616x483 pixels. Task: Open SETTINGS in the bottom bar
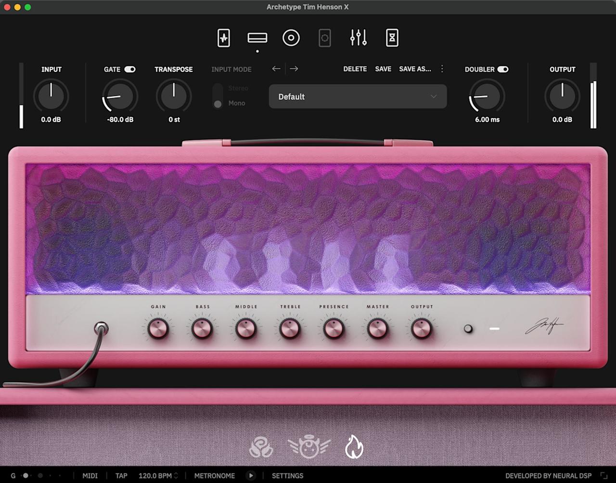[287, 476]
